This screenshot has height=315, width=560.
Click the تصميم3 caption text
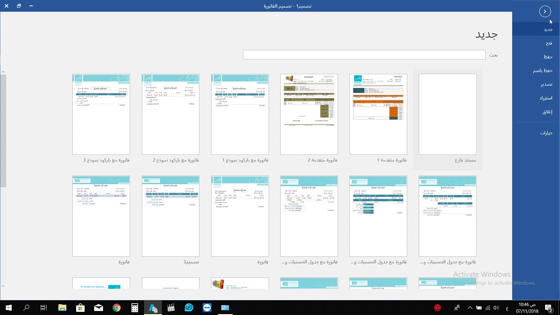click(x=191, y=262)
